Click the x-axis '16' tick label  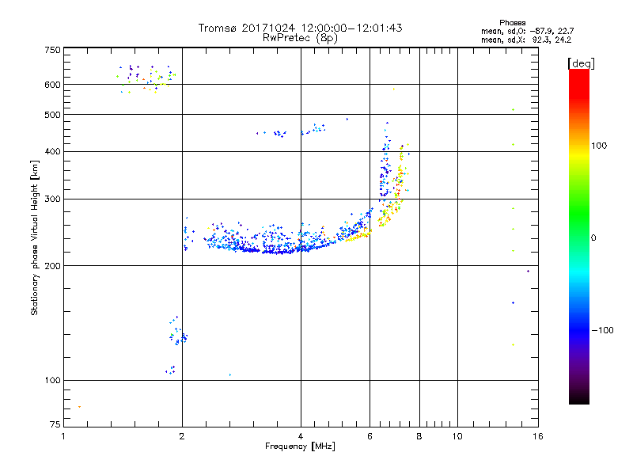tap(538, 436)
